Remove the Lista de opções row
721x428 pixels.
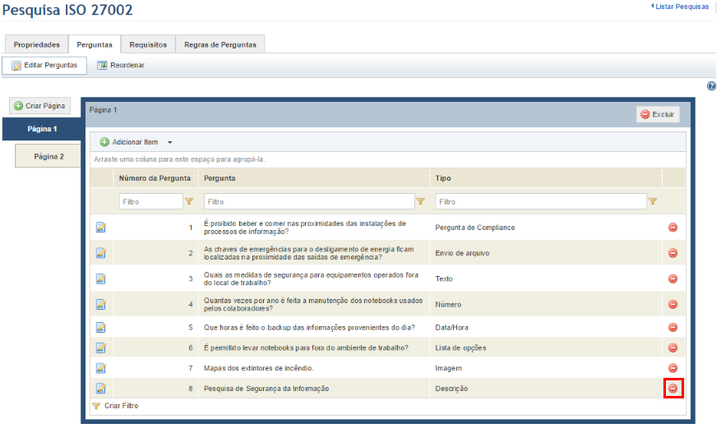coord(672,347)
